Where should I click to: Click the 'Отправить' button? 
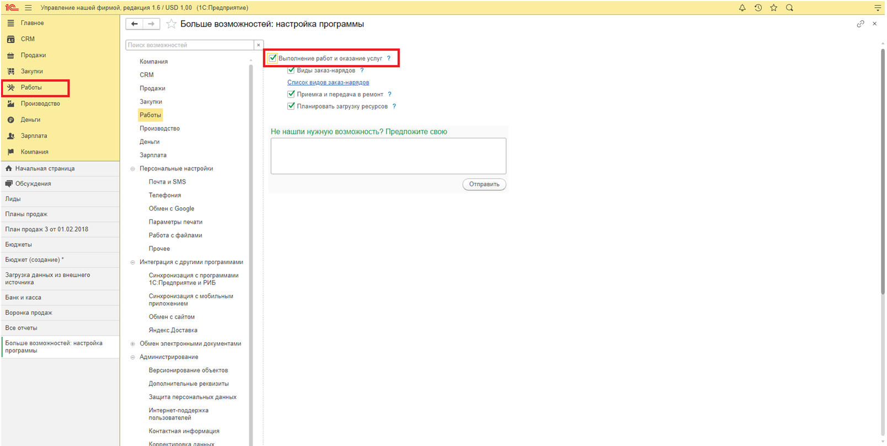pyautogui.click(x=484, y=184)
